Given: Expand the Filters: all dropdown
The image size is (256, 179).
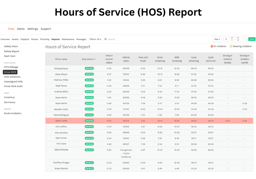Looking at the screenshot, I should pos(95,39).
